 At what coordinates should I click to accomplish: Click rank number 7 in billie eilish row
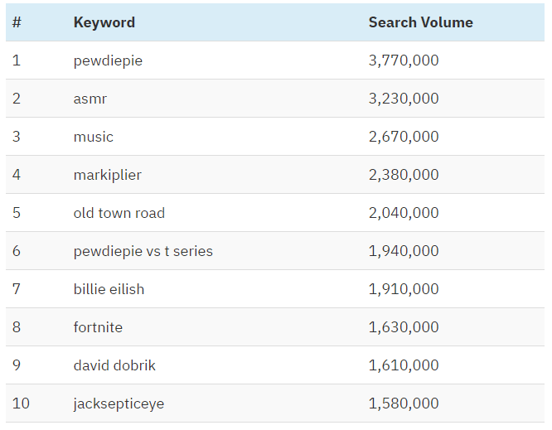click(x=17, y=289)
